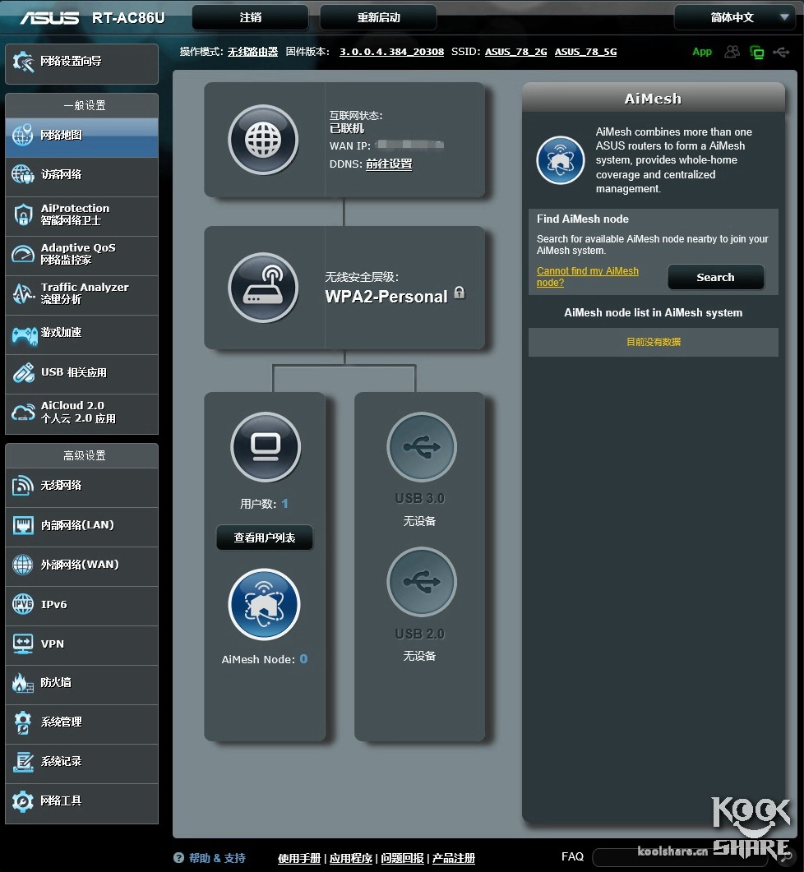Click the 无线路由器 operation mode link

click(x=252, y=52)
